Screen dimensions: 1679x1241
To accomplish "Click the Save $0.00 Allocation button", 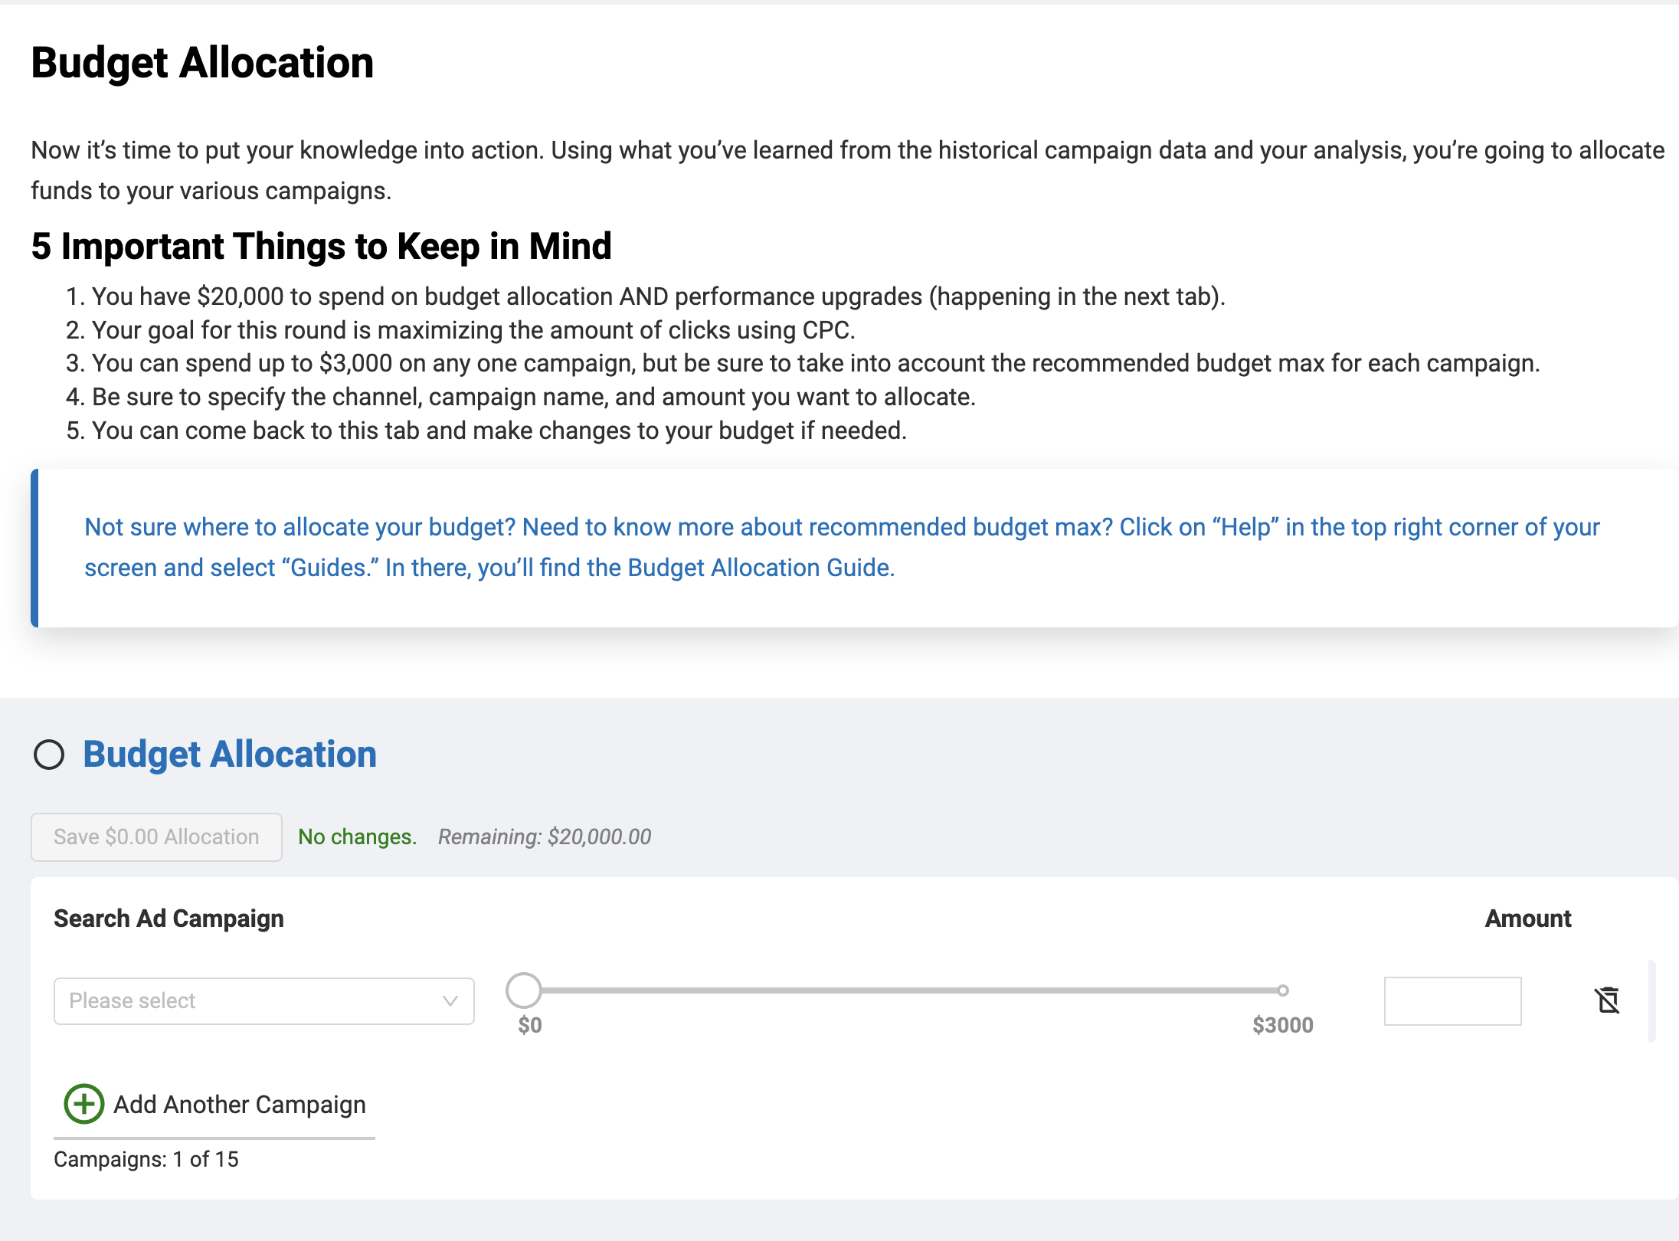I will point(156,837).
